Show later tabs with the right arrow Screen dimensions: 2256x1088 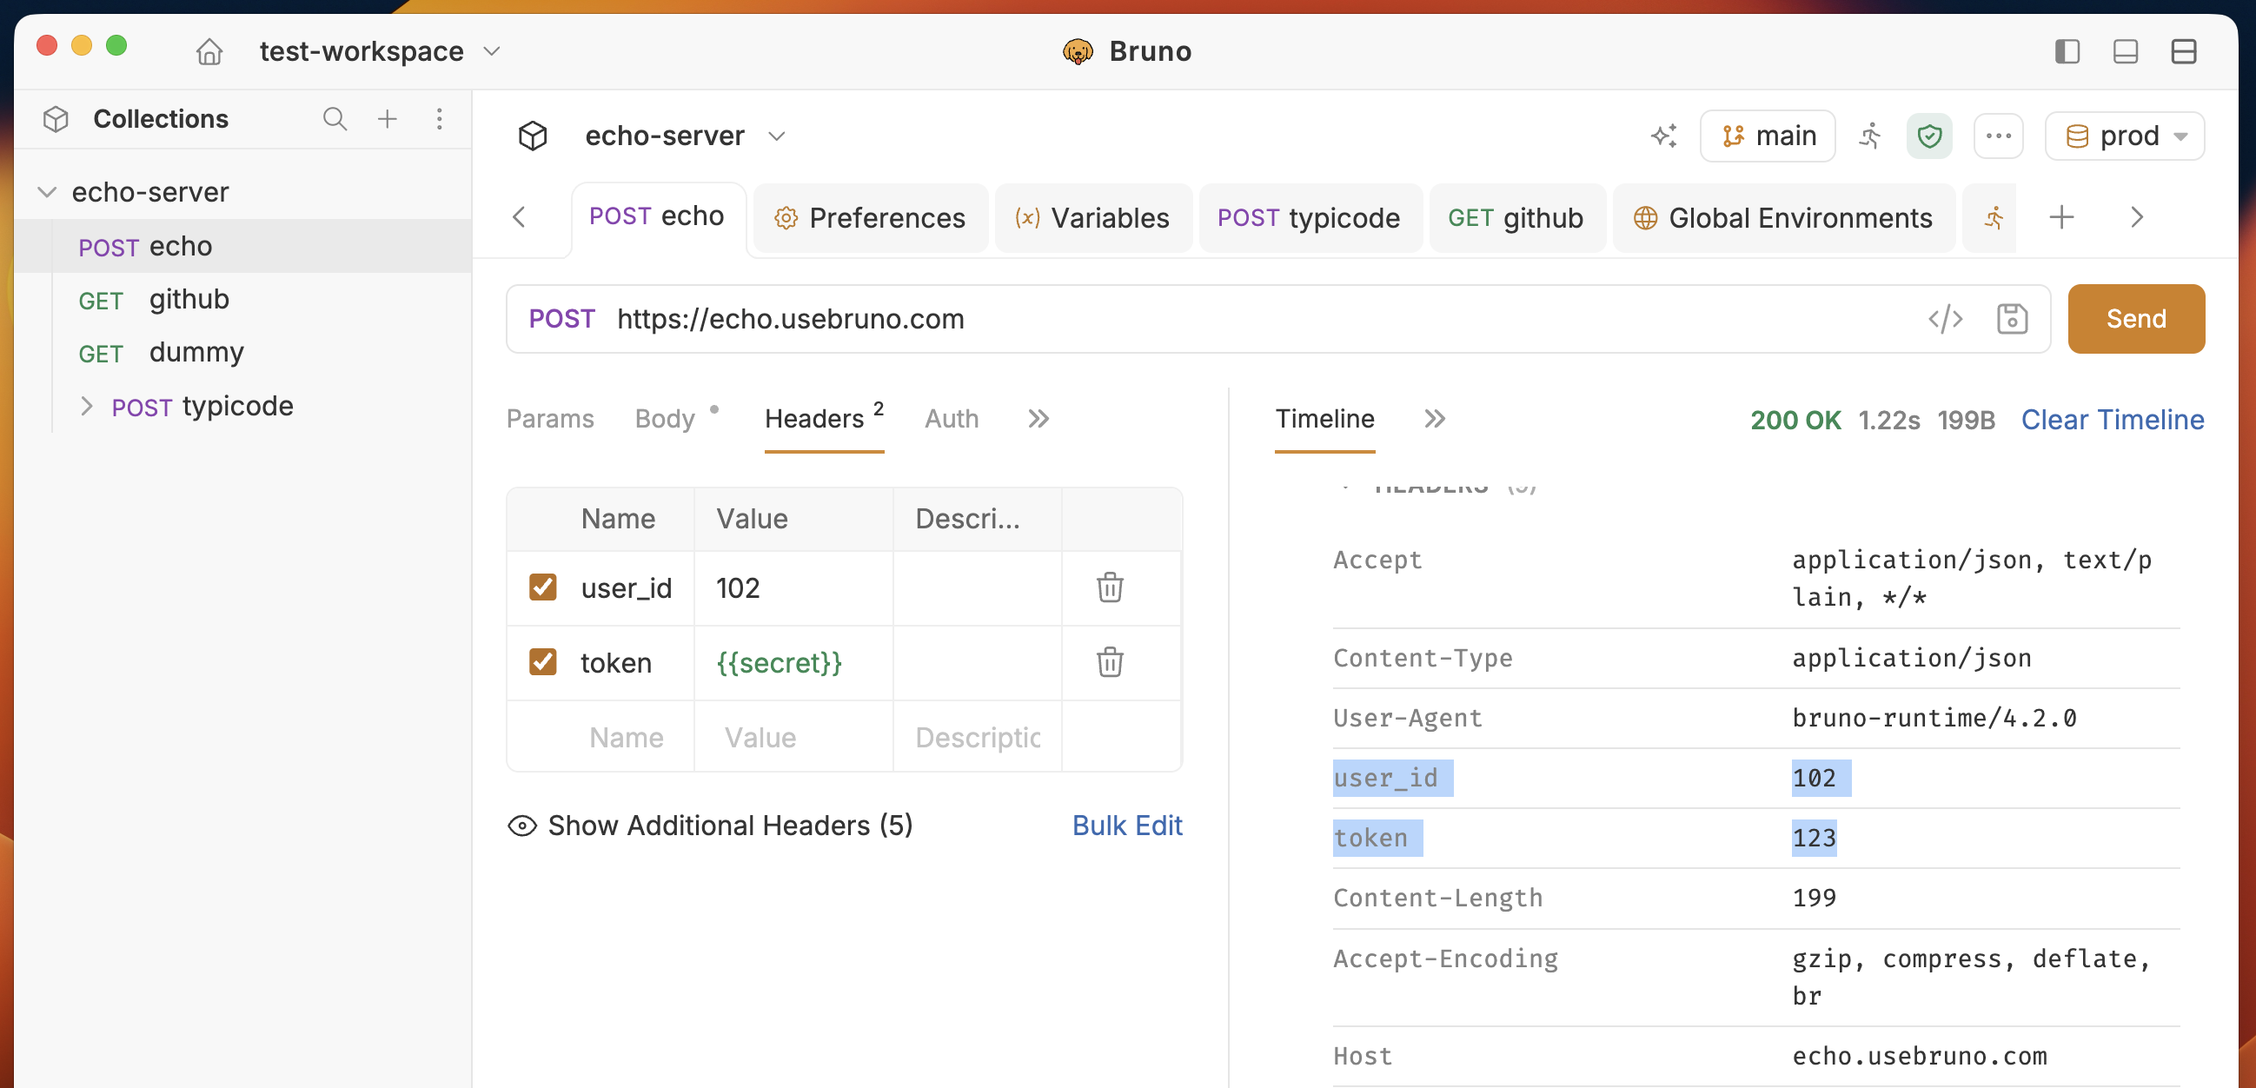(x=2136, y=217)
